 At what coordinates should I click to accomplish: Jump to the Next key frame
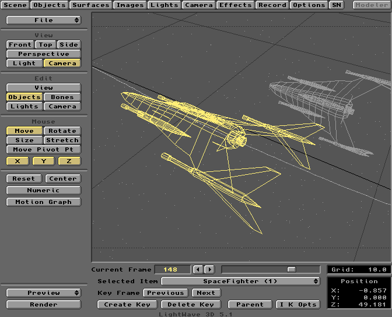click(205, 293)
